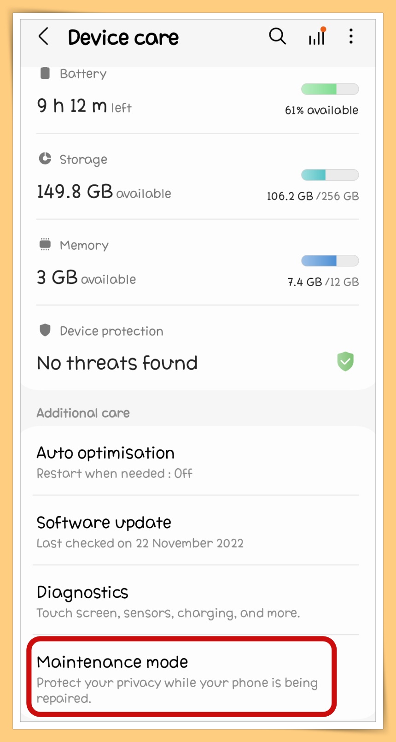Tap the Storage pie chart icon

click(x=45, y=159)
